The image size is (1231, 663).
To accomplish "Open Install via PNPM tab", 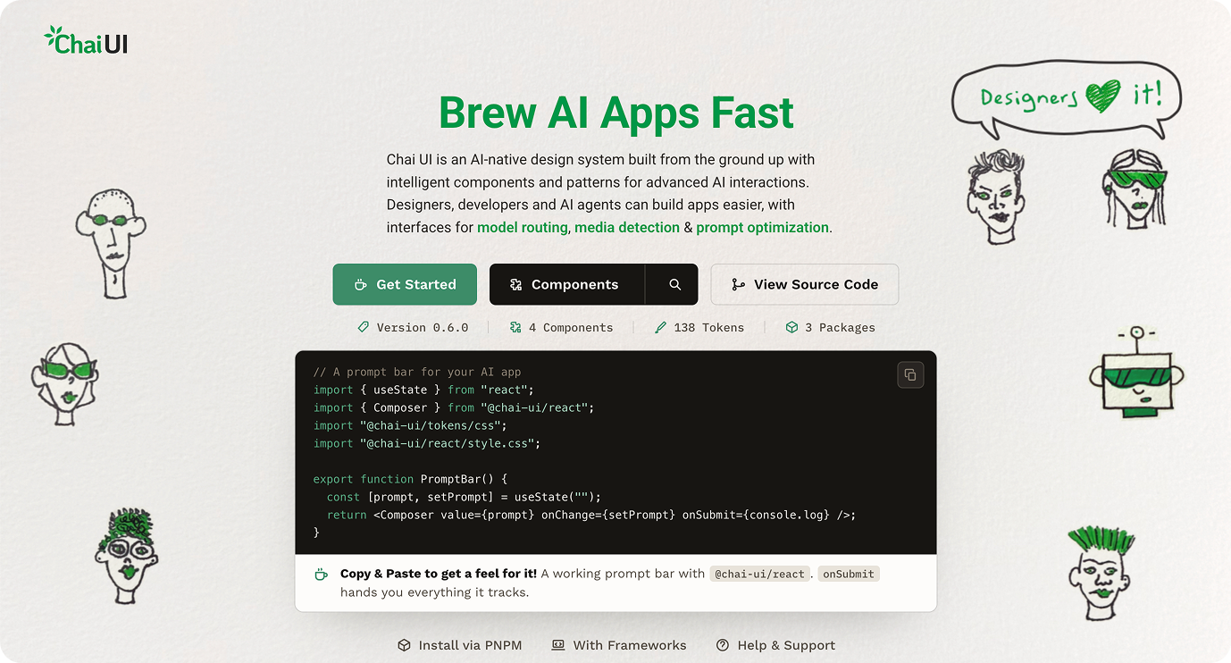I will point(460,645).
